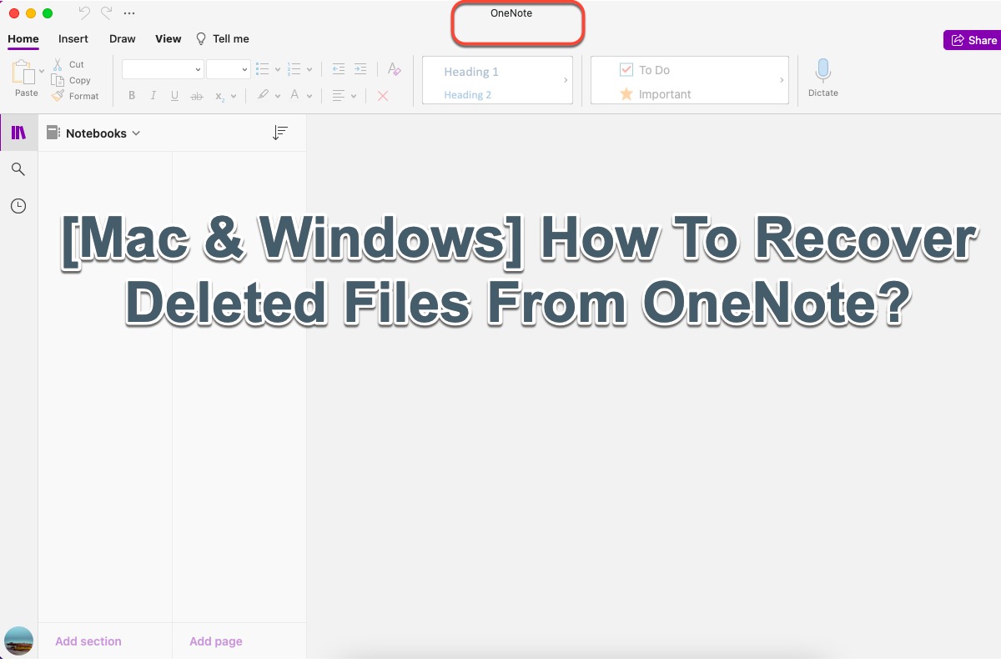Open the highlighter color dropdown

click(x=278, y=96)
